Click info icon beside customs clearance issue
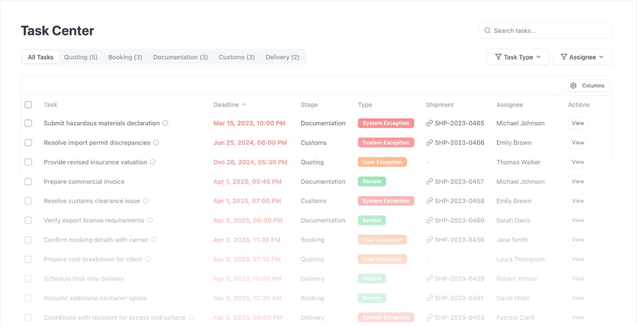This screenshot has height=327, width=637. pyautogui.click(x=146, y=201)
